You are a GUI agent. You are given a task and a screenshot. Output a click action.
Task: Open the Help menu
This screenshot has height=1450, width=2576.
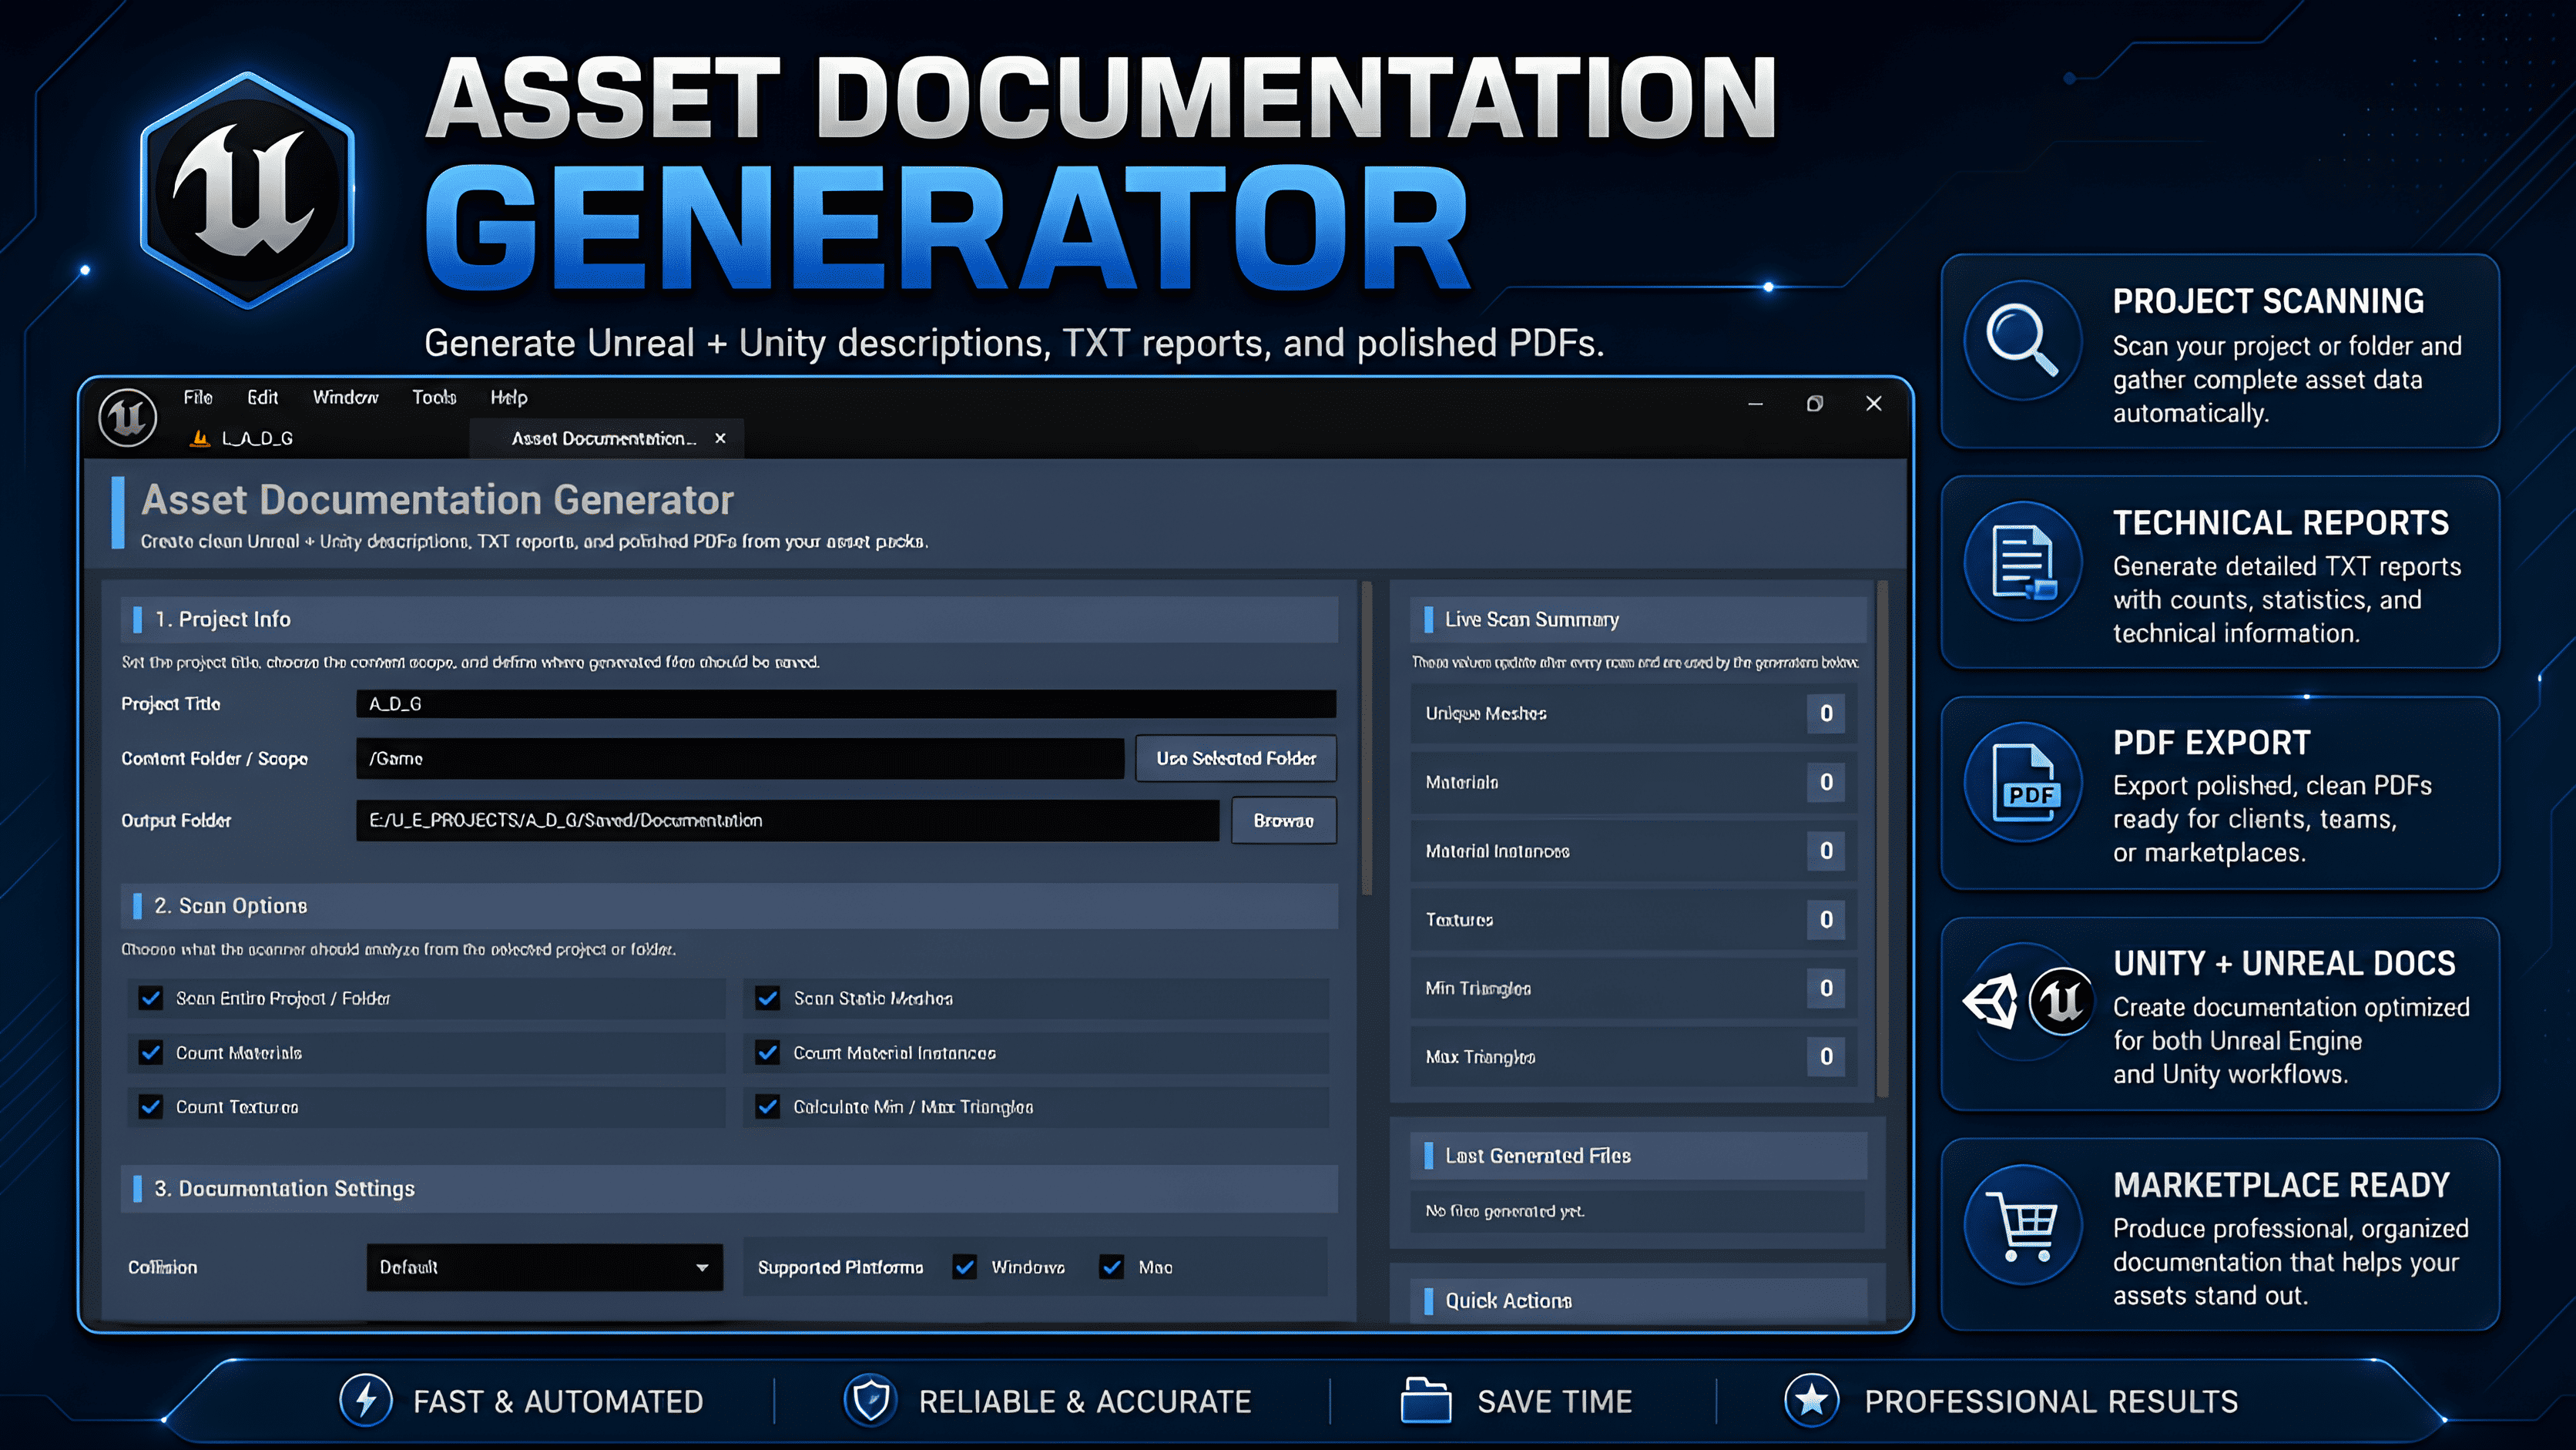(509, 397)
